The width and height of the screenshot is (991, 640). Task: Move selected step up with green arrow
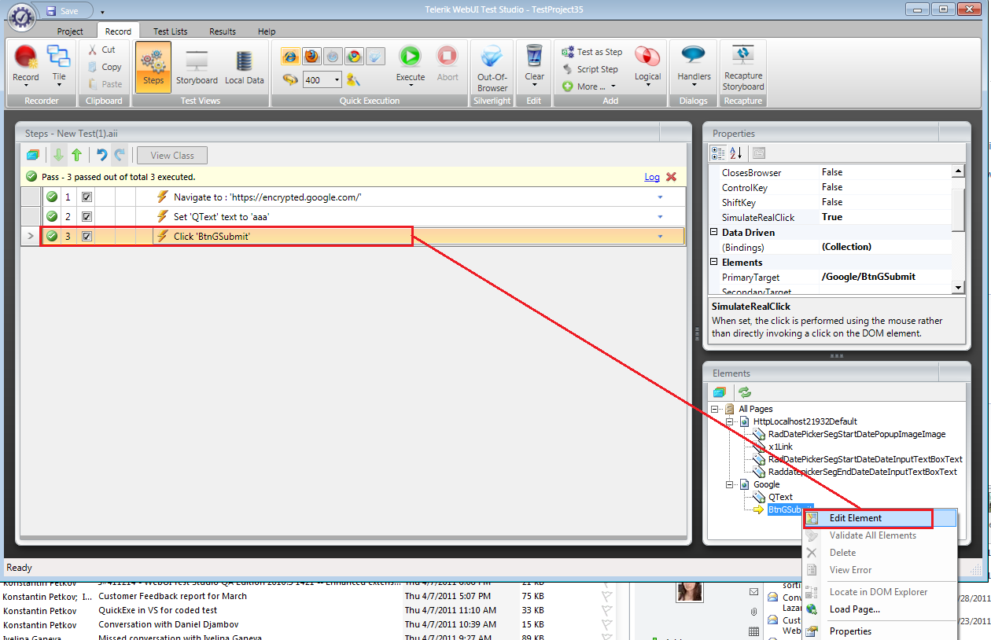pyautogui.click(x=76, y=155)
